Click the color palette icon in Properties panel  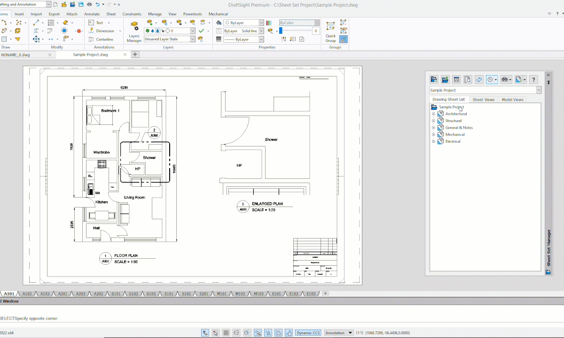(x=269, y=23)
